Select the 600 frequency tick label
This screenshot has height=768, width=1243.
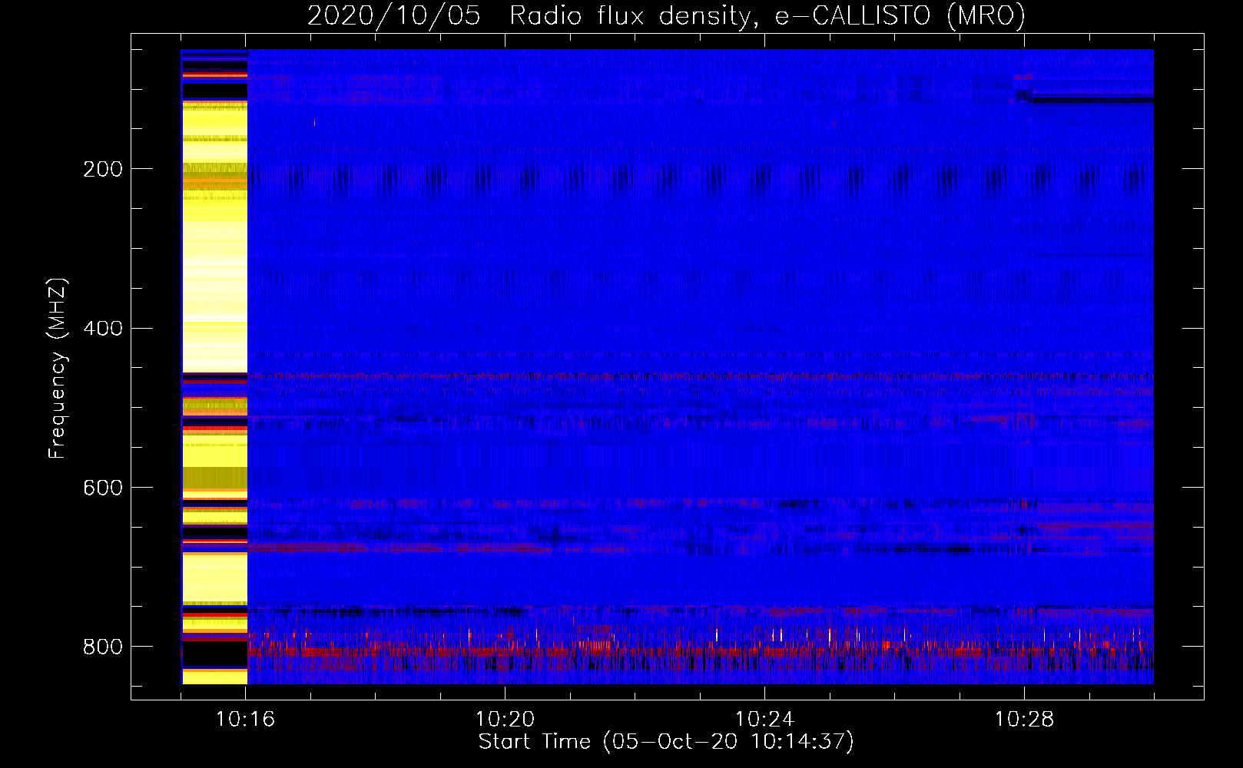click(x=102, y=488)
